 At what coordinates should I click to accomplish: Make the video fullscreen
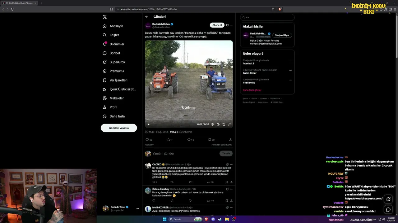click(x=229, y=124)
